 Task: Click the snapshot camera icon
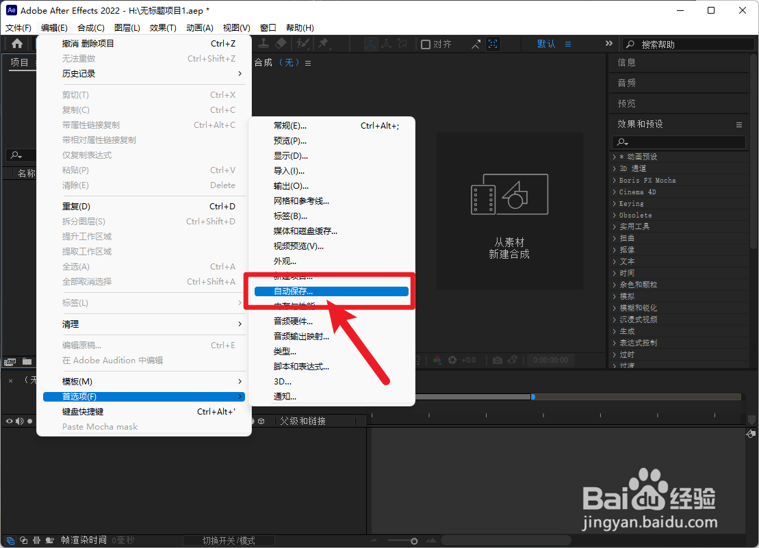497,360
